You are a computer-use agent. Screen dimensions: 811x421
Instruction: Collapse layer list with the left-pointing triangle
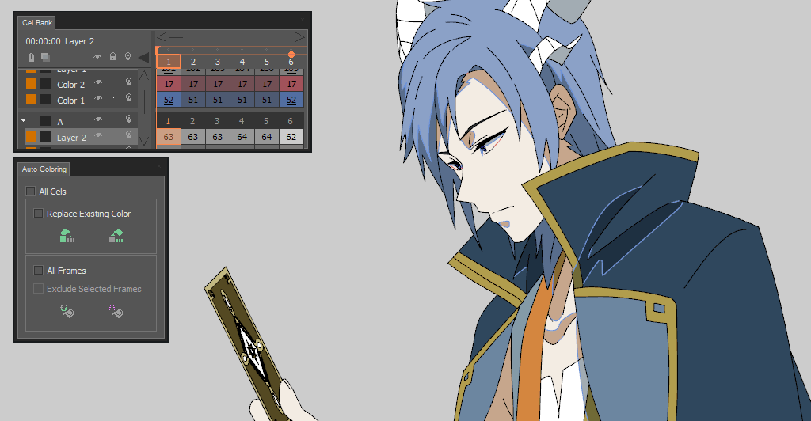tap(144, 57)
